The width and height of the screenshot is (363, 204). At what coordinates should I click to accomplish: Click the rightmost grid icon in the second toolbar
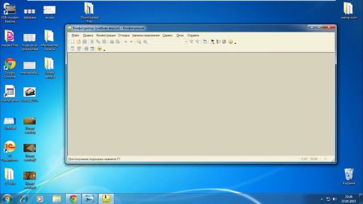(92, 49)
